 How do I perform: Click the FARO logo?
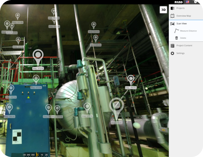(179, 2)
